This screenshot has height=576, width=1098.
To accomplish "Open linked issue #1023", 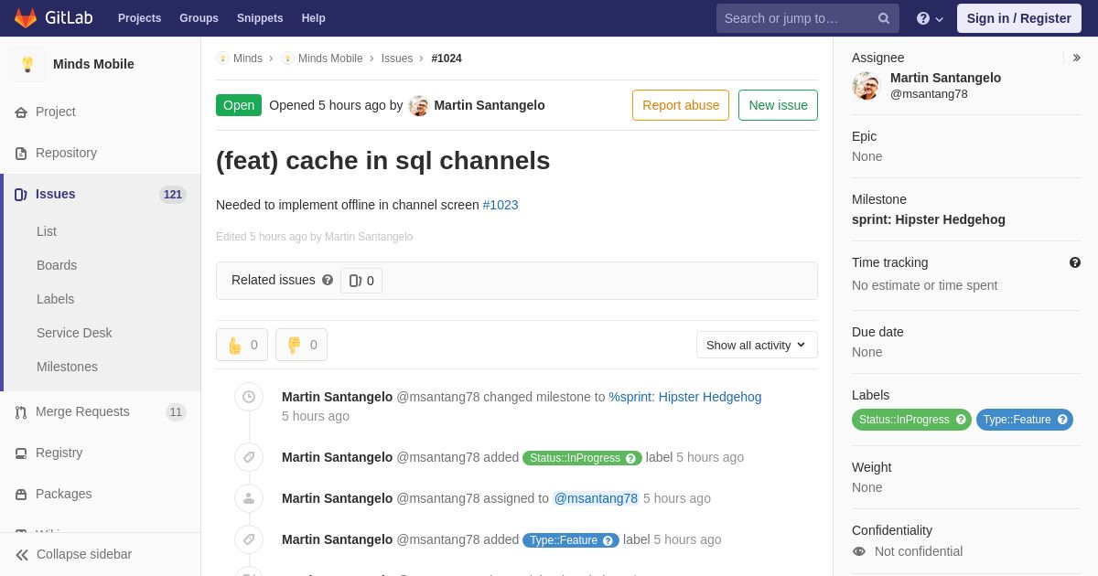I will [501, 205].
